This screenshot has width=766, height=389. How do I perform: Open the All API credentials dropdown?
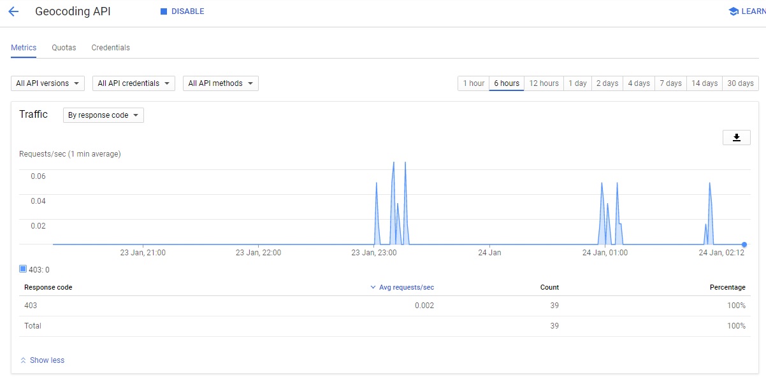pyautogui.click(x=133, y=83)
